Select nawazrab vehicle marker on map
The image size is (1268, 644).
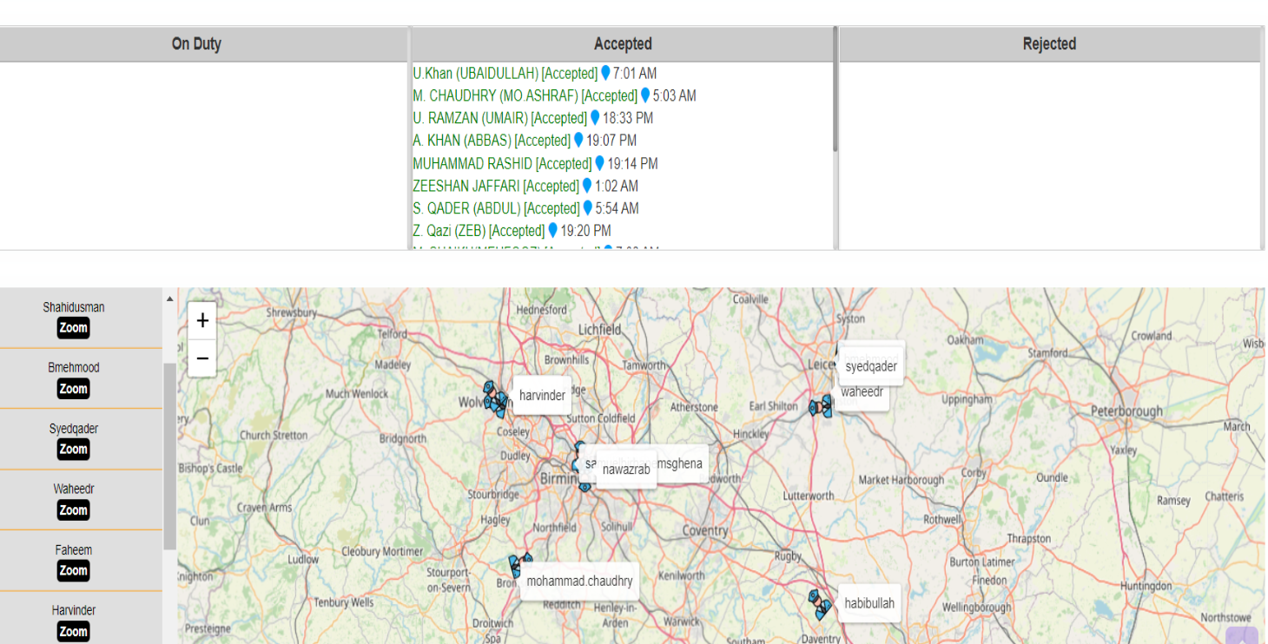(x=584, y=486)
